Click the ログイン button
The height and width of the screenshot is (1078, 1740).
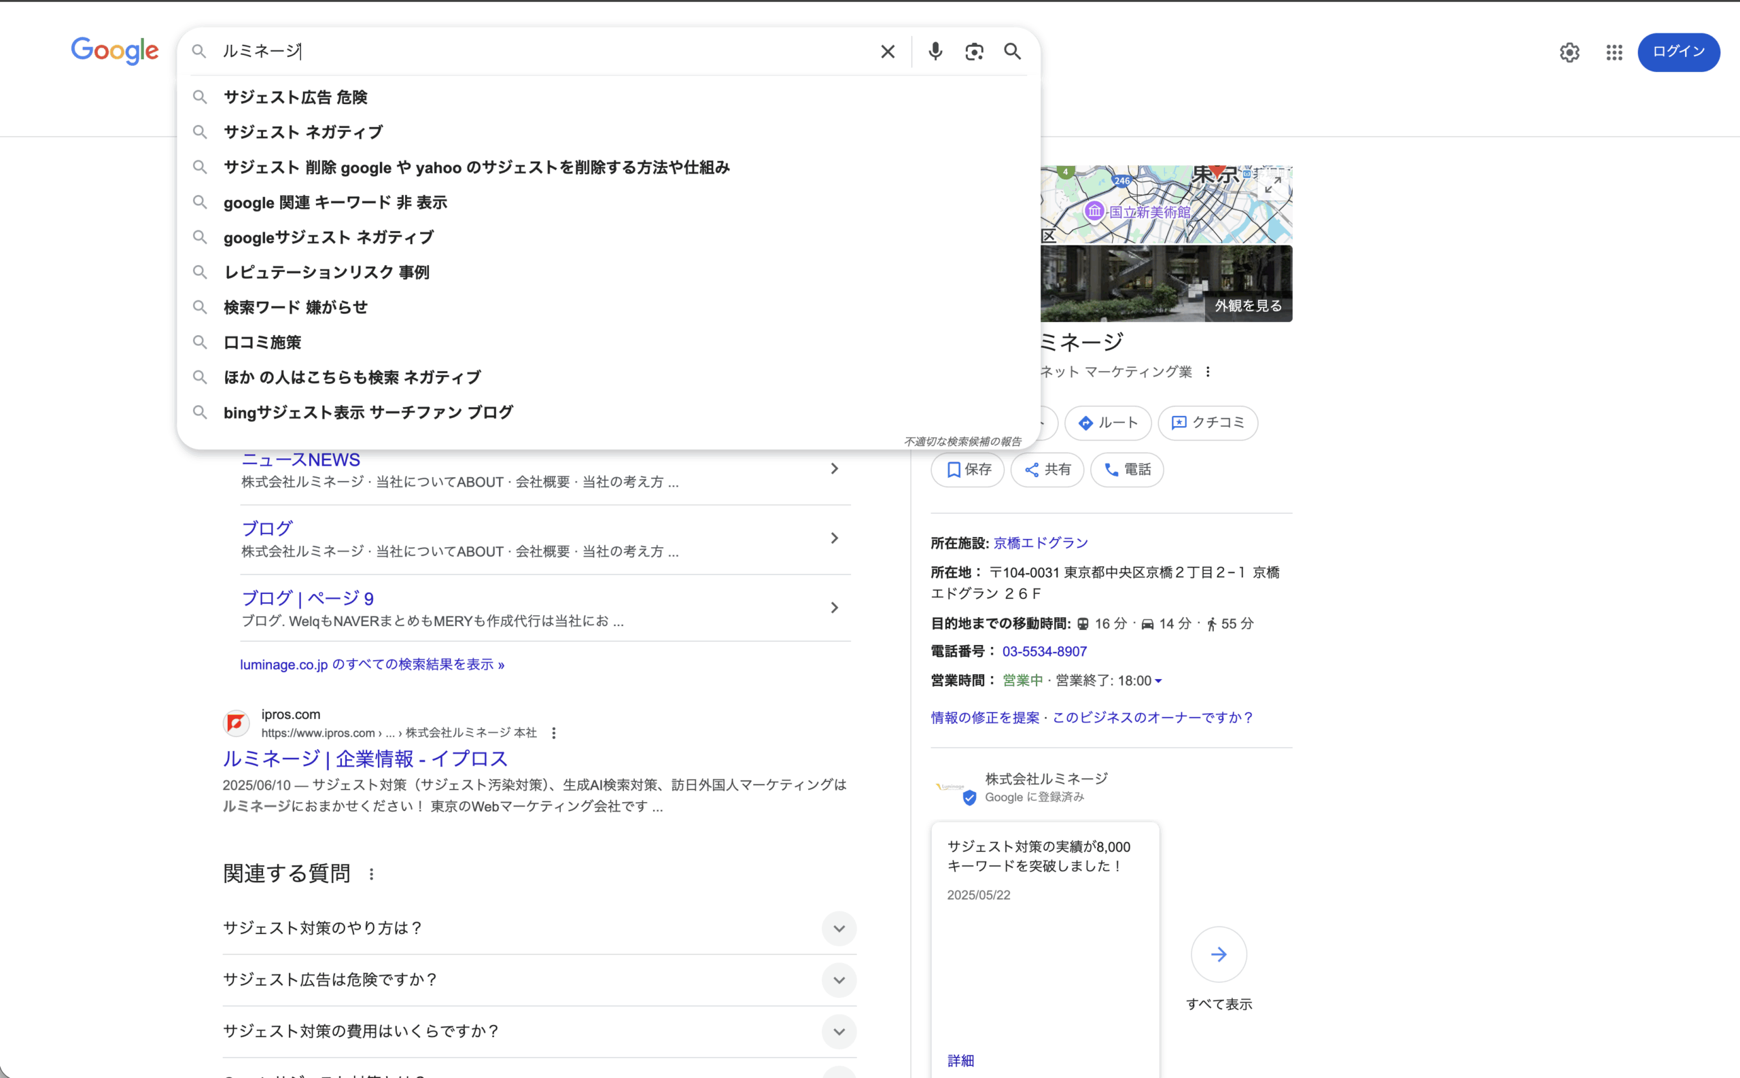point(1677,52)
